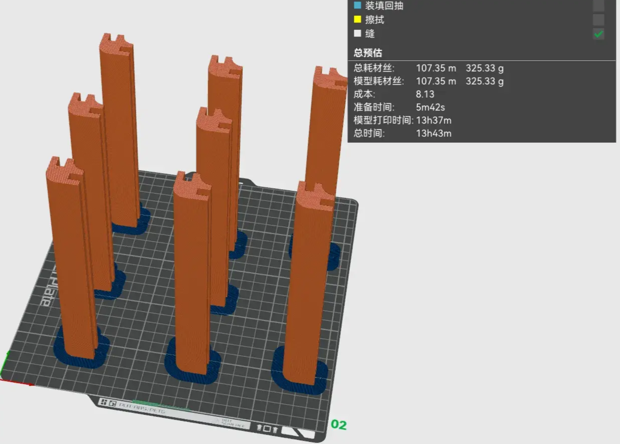
Task: Click the yellow 擦拭 color swatch
Action: 357,19
